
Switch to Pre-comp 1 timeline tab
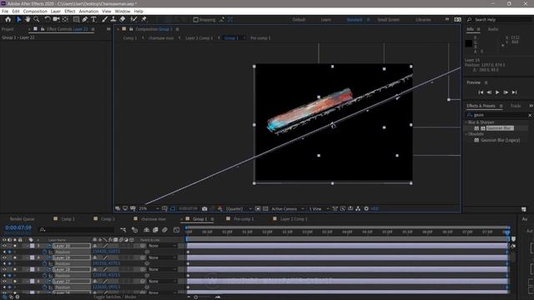pyautogui.click(x=244, y=219)
